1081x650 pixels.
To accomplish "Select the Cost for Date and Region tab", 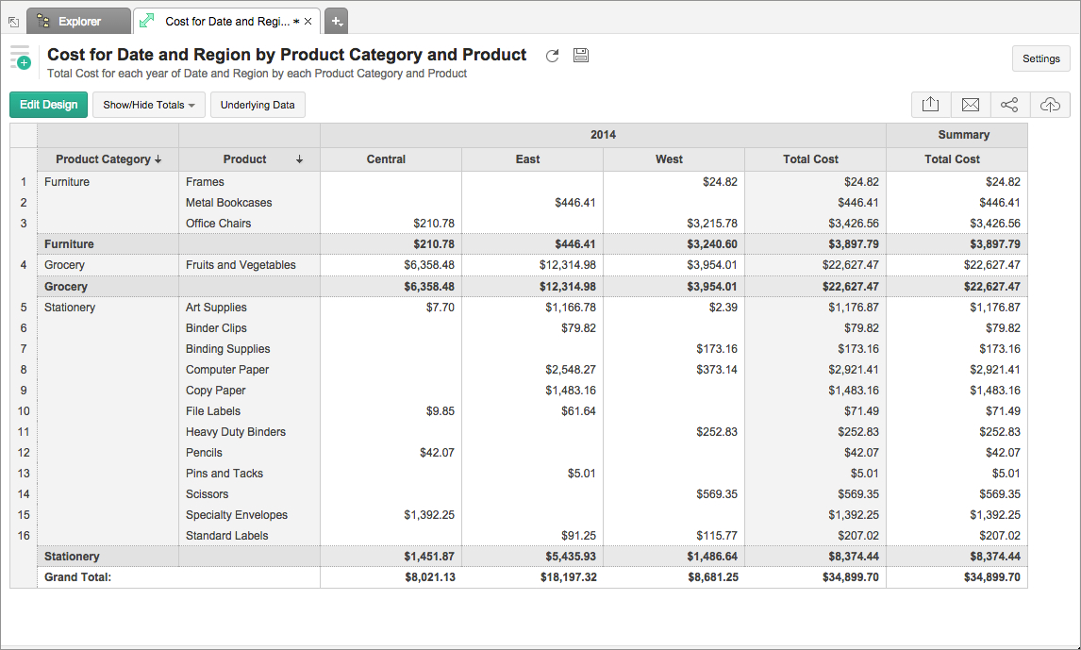I will [x=226, y=21].
